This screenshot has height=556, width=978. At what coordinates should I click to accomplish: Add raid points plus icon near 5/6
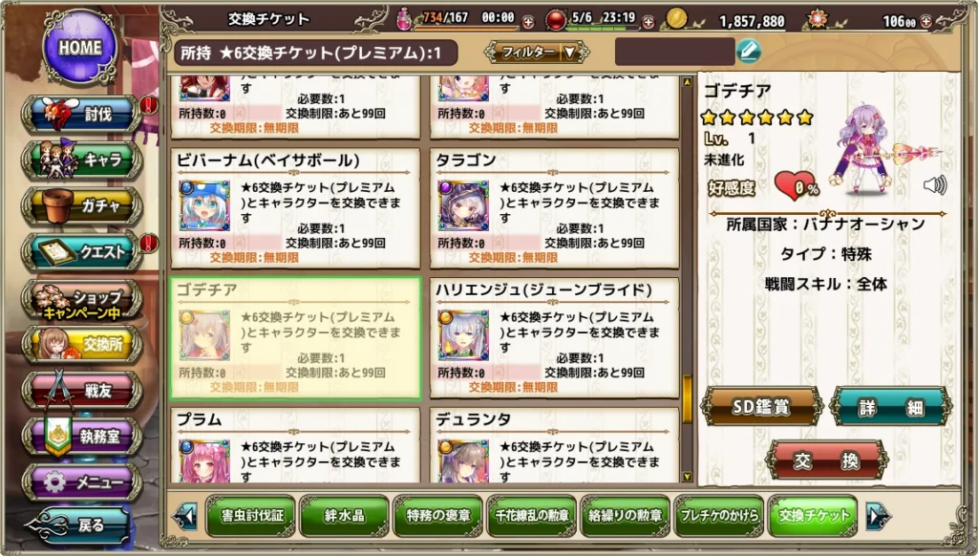648,22
